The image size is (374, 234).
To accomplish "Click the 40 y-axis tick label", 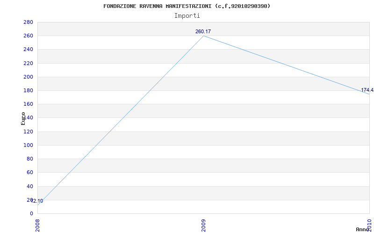I will tap(29, 186).
